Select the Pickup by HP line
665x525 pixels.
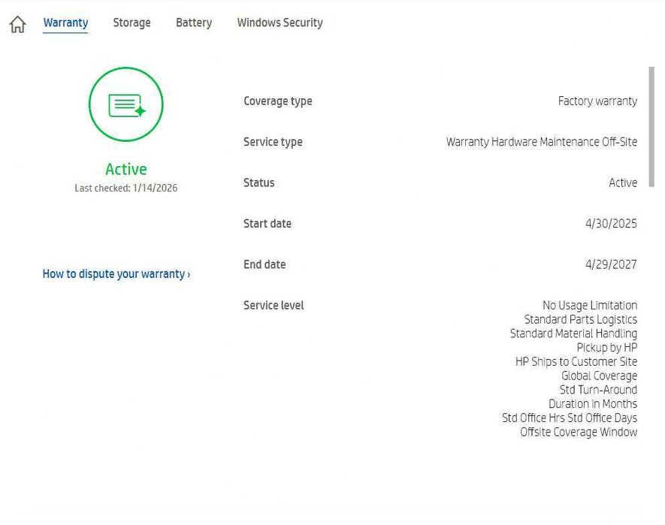tap(607, 347)
